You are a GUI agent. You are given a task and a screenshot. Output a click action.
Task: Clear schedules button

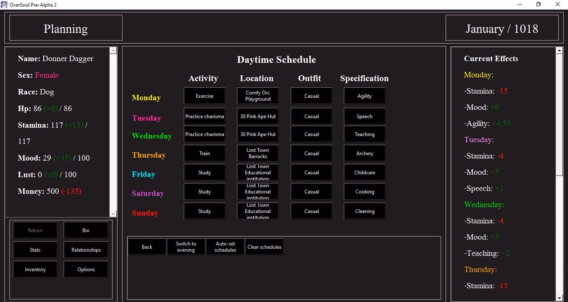tap(264, 247)
